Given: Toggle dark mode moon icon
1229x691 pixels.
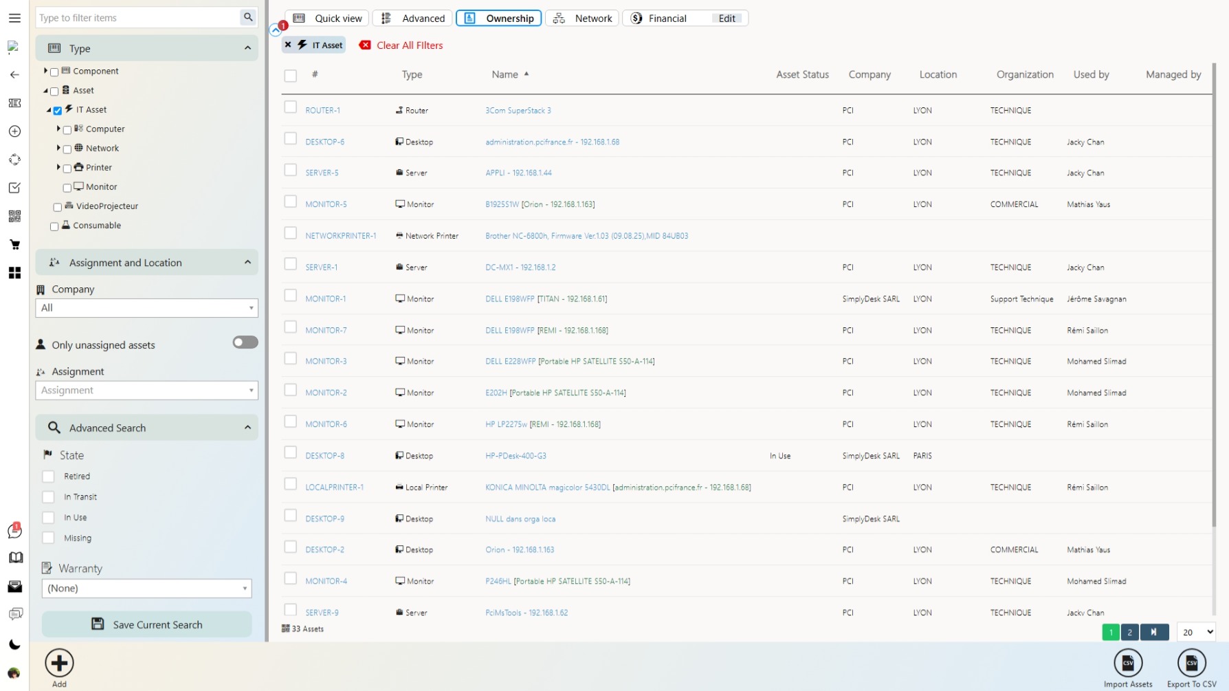Looking at the screenshot, I should click(x=14, y=644).
